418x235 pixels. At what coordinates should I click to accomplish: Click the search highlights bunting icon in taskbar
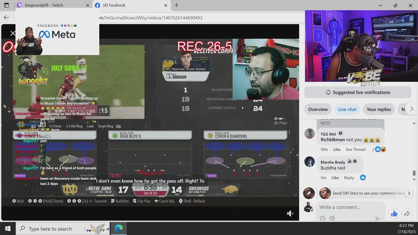tap(96, 228)
